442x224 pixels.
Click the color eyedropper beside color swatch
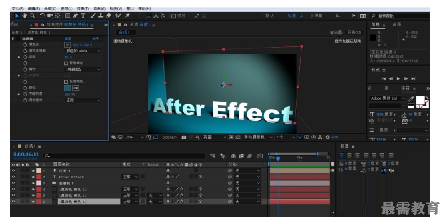click(76, 88)
